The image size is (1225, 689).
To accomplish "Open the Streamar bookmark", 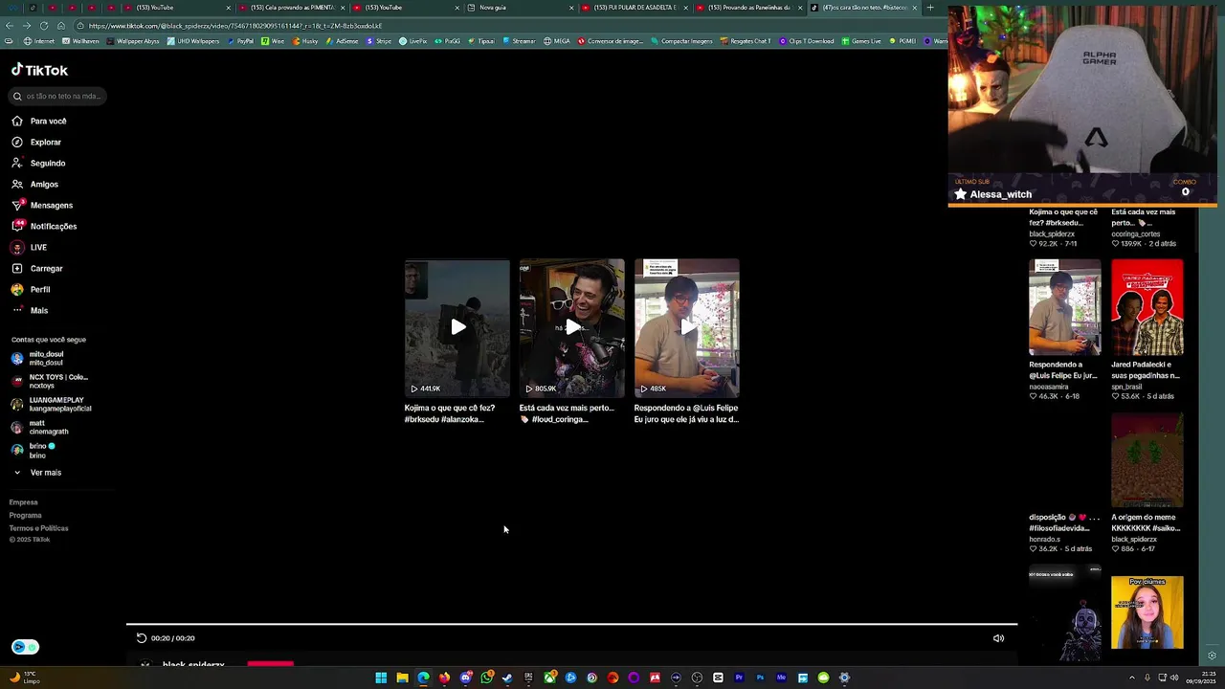I will point(519,41).
